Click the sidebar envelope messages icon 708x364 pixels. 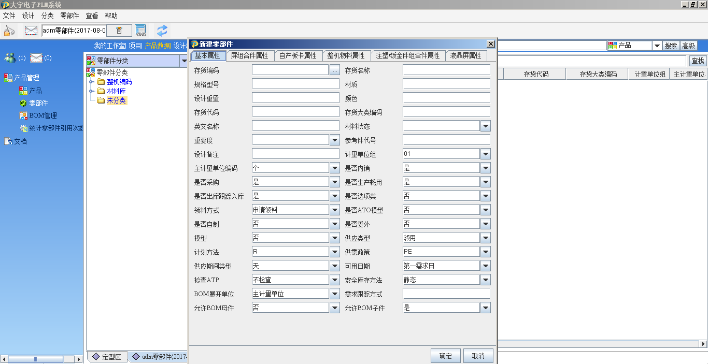[x=36, y=57]
